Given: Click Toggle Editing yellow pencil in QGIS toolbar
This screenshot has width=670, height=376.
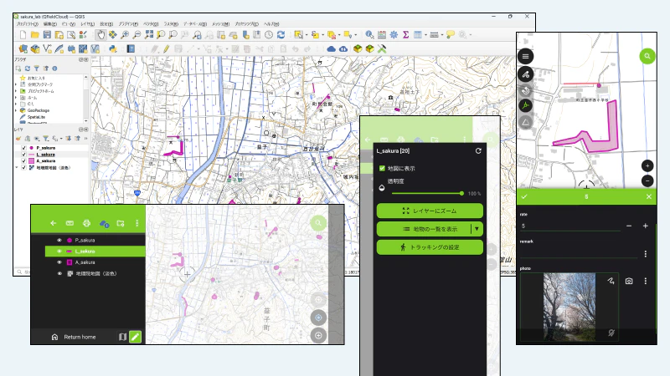Looking at the screenshot, I should 166,49.
